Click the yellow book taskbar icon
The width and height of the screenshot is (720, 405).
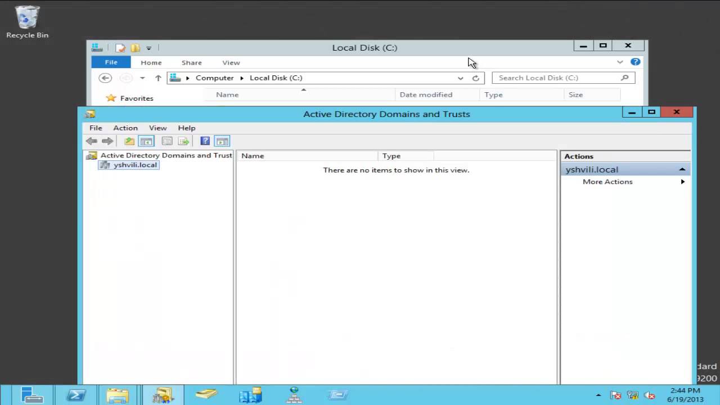(206, 395)
